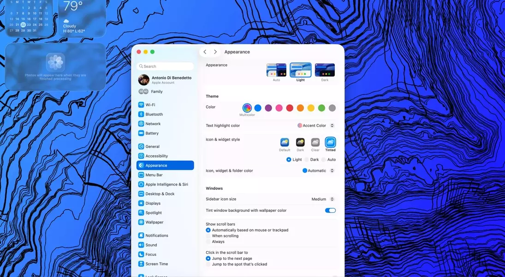Click the Search field in sidebar
This screenshot has width=505, height=277.
tap(165, 66)
